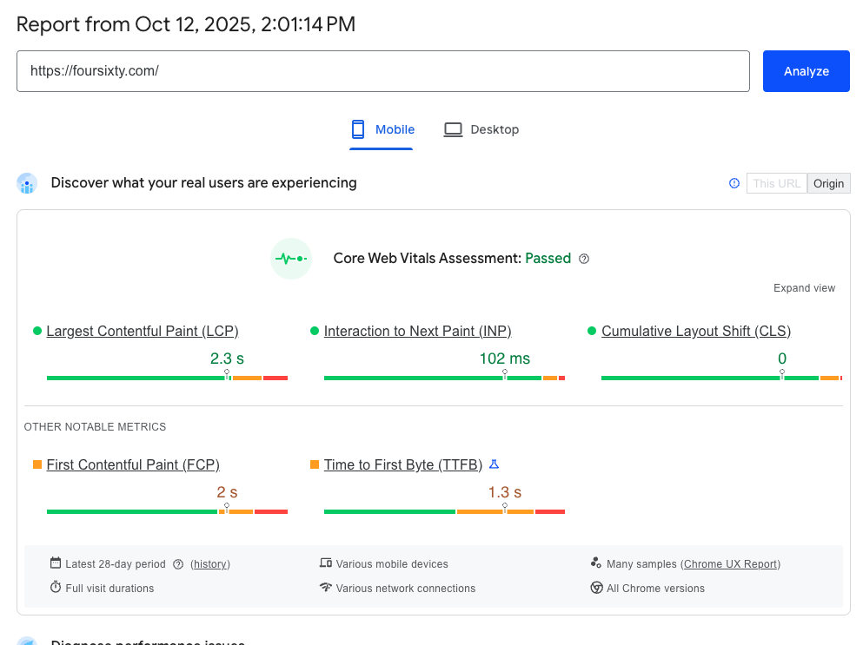Open the Chrome UX Report link

pyautogui.click(x=730, y=563)
